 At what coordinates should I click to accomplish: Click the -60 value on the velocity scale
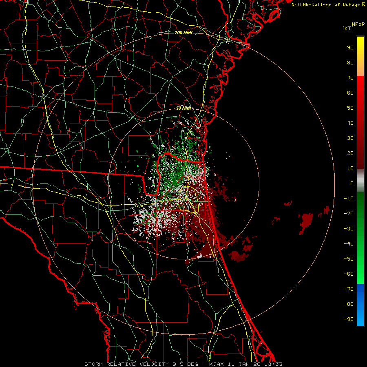349,274
